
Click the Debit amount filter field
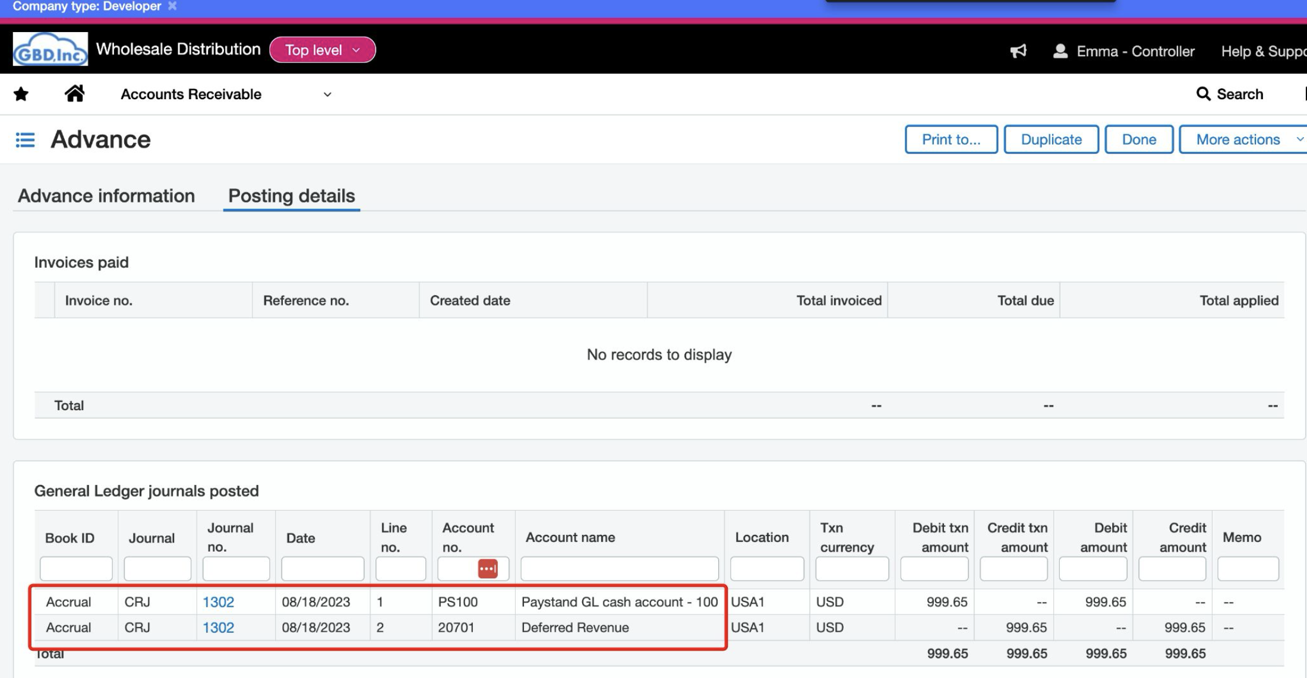pos(1093,569)
